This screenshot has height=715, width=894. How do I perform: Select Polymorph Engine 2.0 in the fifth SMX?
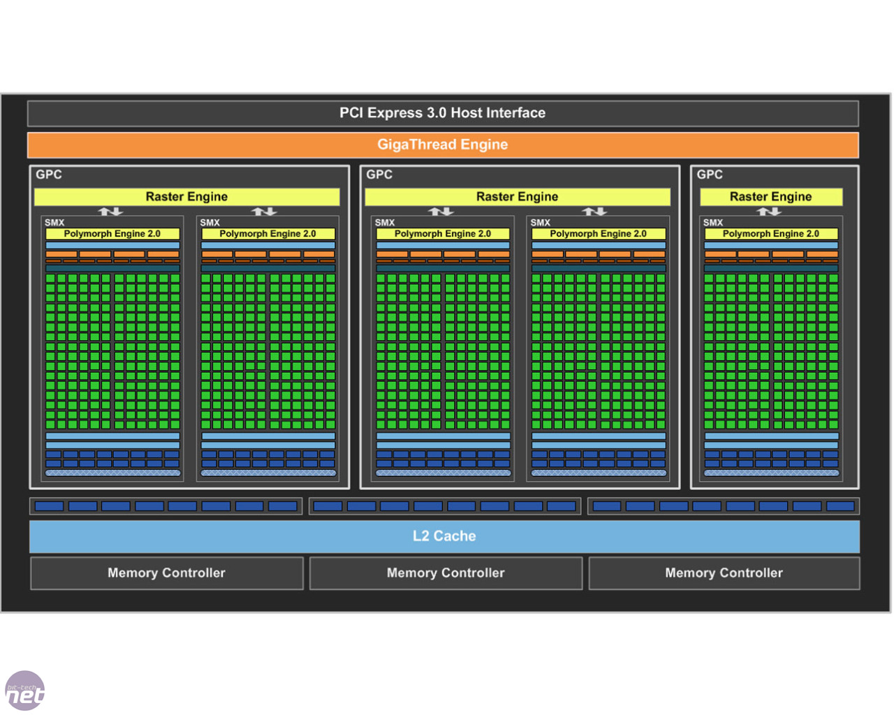point(771,234)
